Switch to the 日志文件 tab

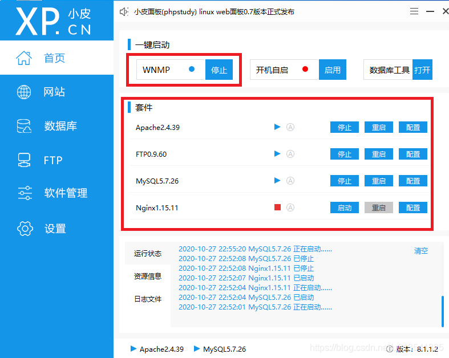(x=148, y=299)
